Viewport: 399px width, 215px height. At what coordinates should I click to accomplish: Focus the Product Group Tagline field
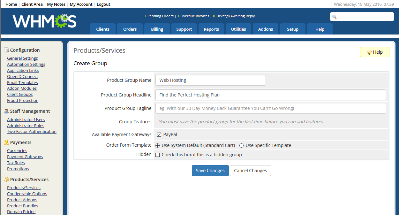[271, 108]
